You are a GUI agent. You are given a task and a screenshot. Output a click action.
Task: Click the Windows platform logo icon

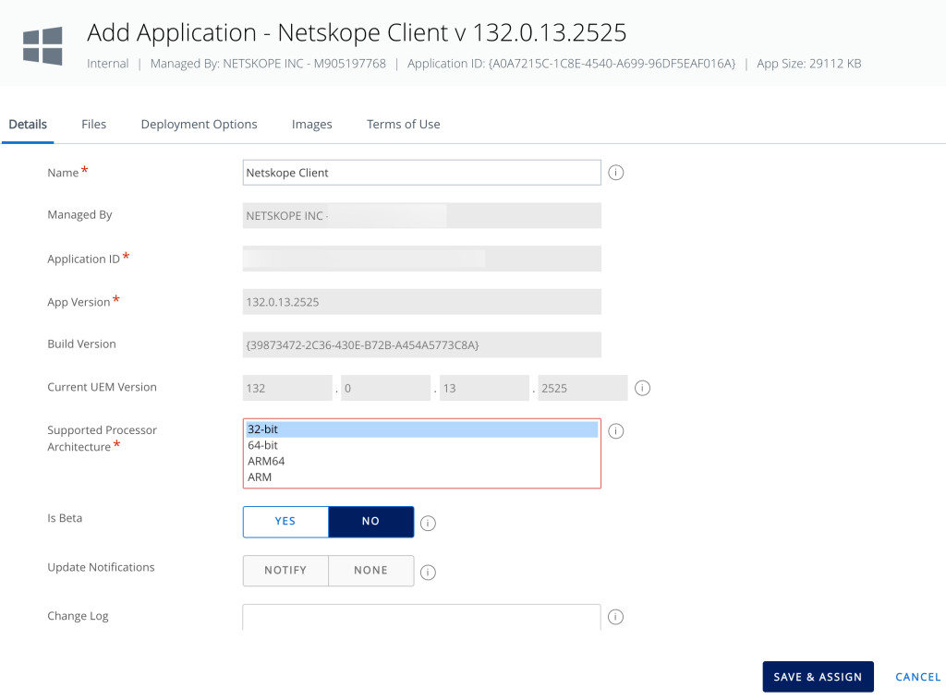click(42, 45)
